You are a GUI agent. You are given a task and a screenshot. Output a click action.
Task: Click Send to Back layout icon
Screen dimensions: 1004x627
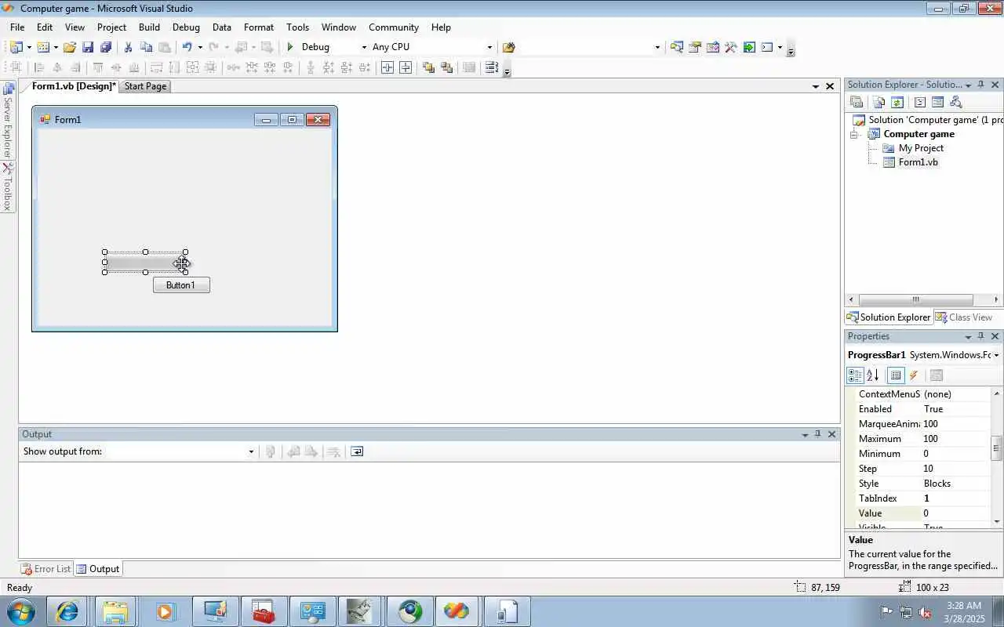pyautogui.click(x=447, y=67)
